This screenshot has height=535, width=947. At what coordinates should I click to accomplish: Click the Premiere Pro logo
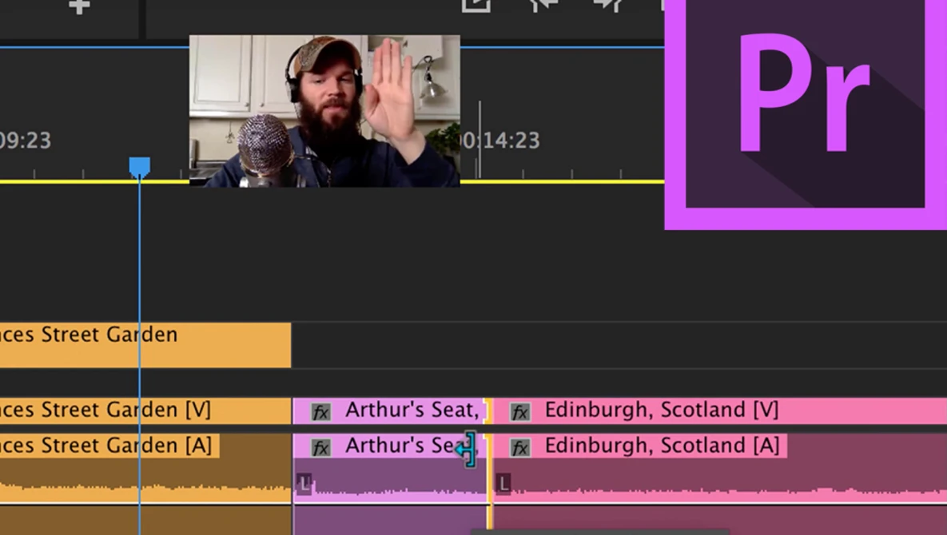[x=806, y=115]
